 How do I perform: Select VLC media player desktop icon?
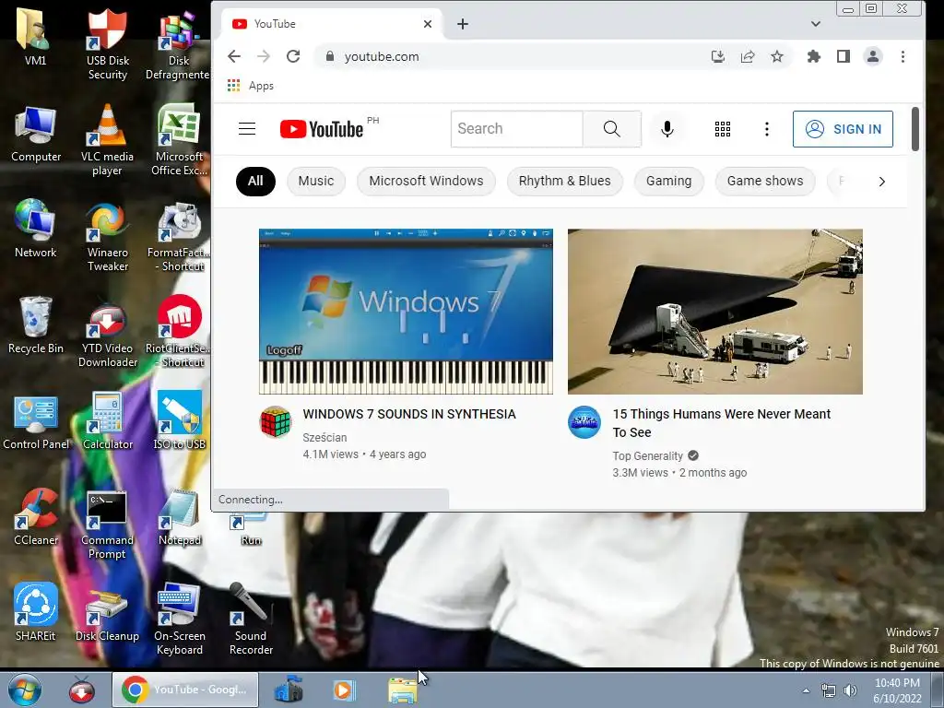107,140
